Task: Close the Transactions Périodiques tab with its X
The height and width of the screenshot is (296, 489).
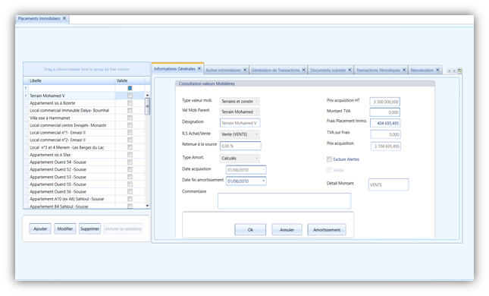Action: [404, 70]
